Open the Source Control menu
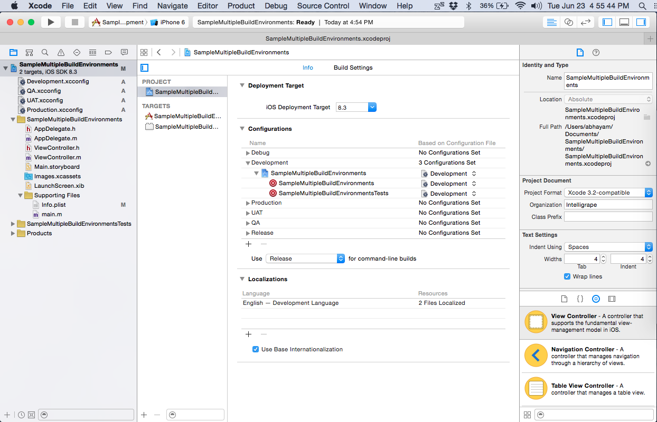657x422 pixels. point(323,6)
